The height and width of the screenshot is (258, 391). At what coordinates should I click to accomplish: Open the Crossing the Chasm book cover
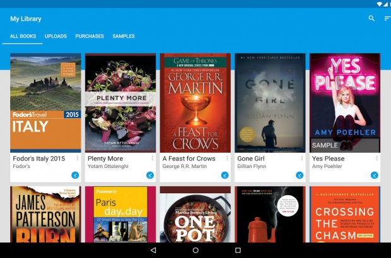point(344,214)
